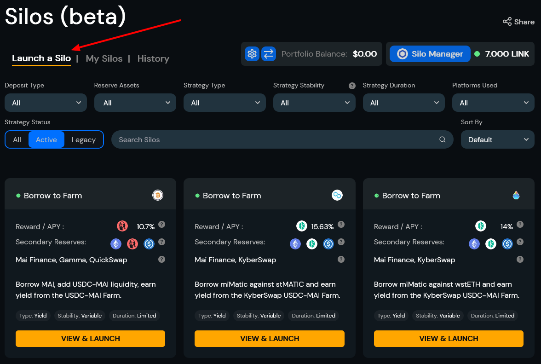Screen dimensions: 541x364
Task: Click KyberSwap reward icon next to 15.63%
Action: (x=302, y=226)
